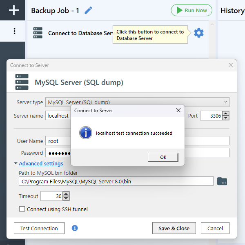The height and width of the screenshot is (245, 245).
Task: Click the 'Connect to Database Server' step label
Action: pos(80,33)
